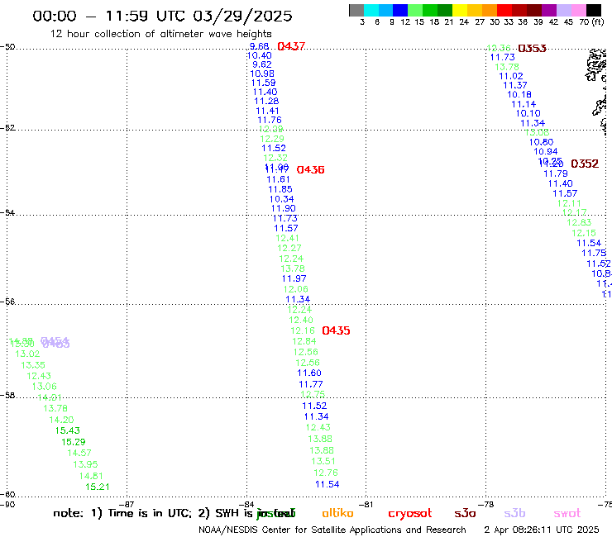Click the 'NOAA/NESDIS Center for Satellite Applications and Research' credit
Viewport: 612px width, 537px height.
332,530
